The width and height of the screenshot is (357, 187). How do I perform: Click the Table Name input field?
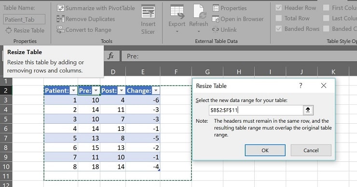24,19
